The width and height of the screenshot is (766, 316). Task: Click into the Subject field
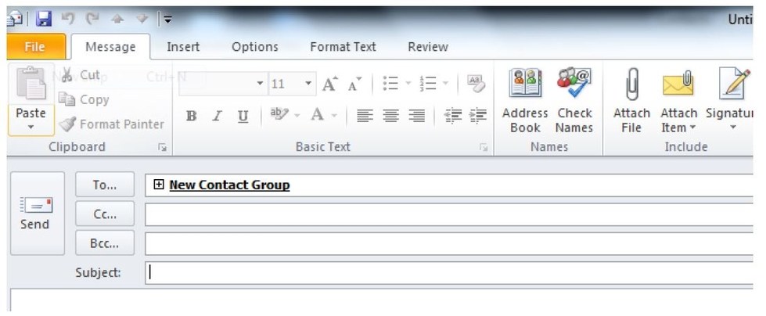(x=446, y=273)
